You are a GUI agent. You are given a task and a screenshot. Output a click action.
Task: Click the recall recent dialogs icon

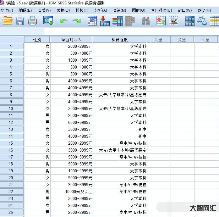tap(48, 21)
